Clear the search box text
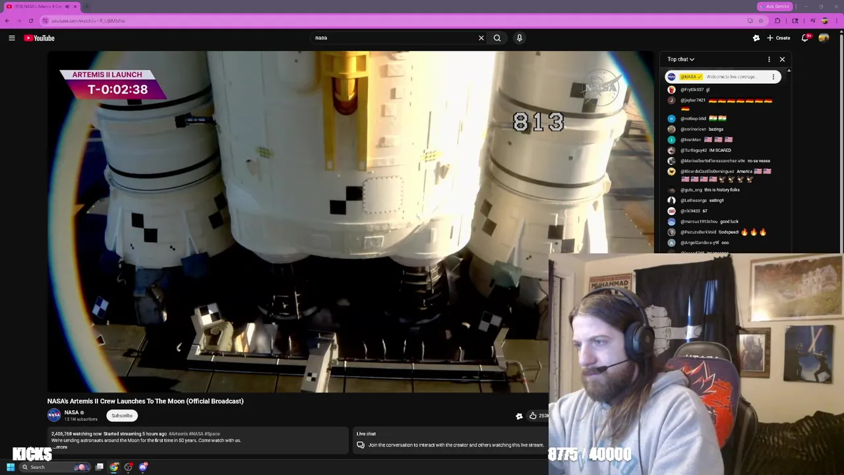The height and width of the screenshot is (475, 844). 481,38
